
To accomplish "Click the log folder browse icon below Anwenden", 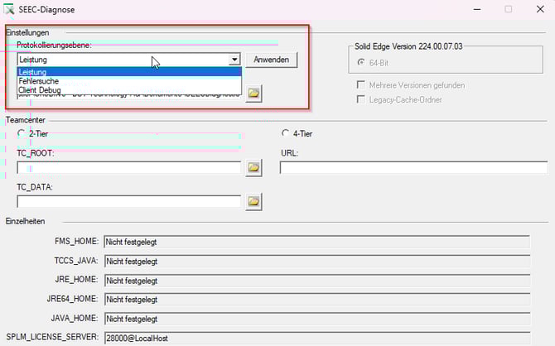I will point(253,93).
